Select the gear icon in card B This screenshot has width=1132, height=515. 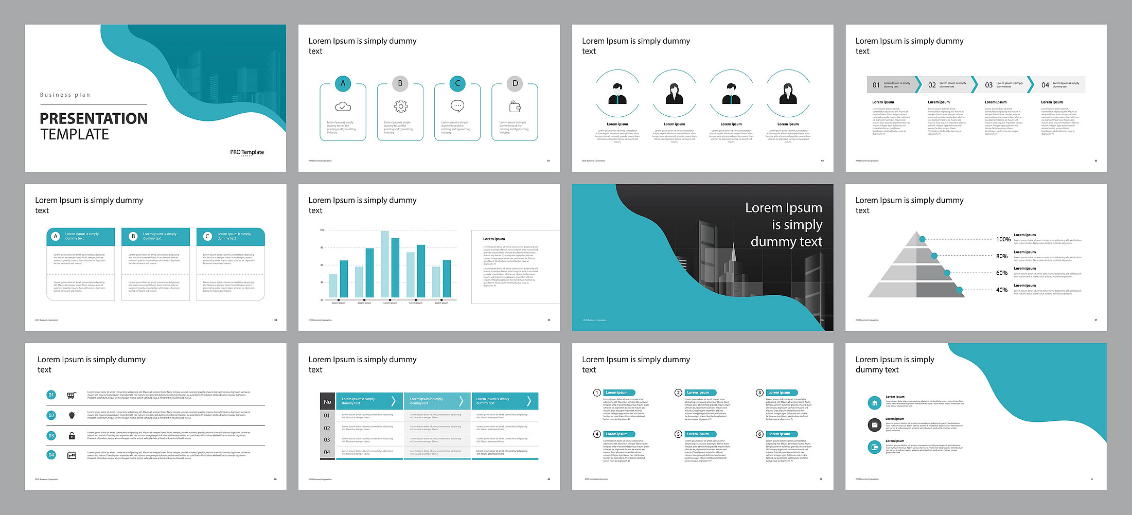pos(400,106)
